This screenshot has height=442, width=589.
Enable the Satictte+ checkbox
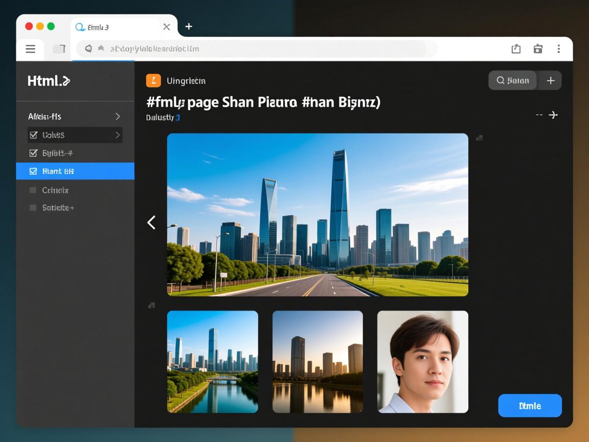tap(33, 208)
